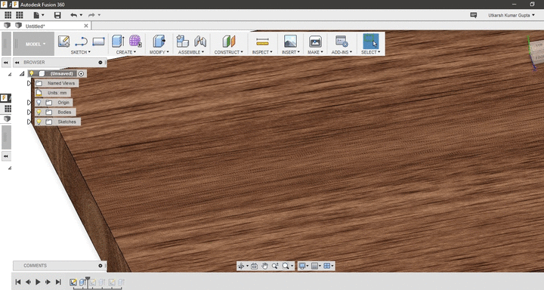Jump to the timeline beginning
The image size is (544, 290).
[x=18, y=282]
